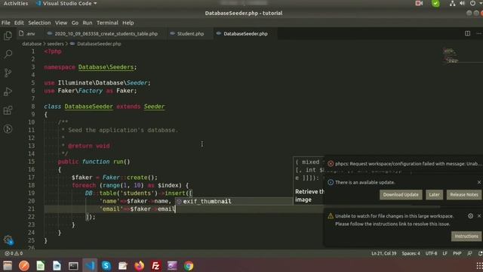Change indentation via Spaces: 4
This screenshot has width=483, height=272.
(411, 253)
